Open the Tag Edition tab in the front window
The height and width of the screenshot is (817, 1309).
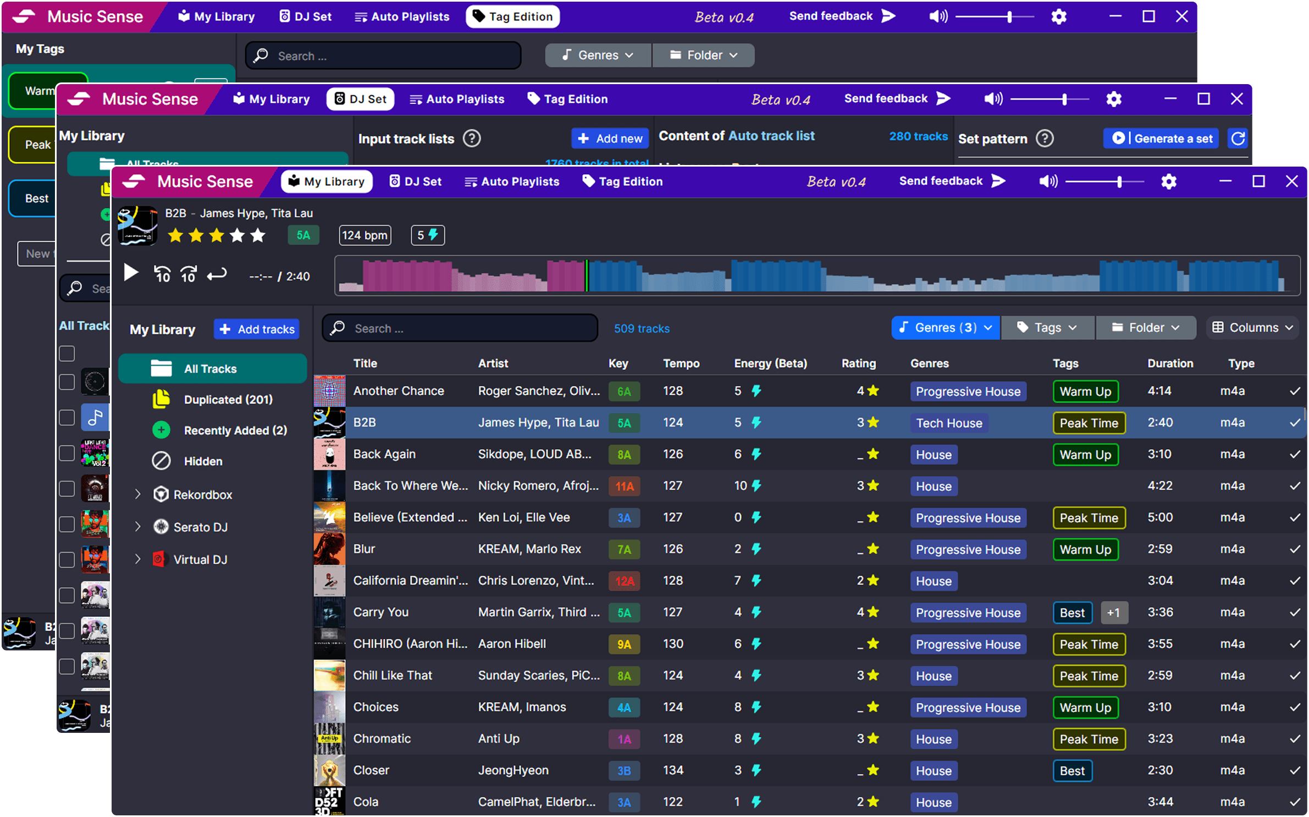pos(622,181)
